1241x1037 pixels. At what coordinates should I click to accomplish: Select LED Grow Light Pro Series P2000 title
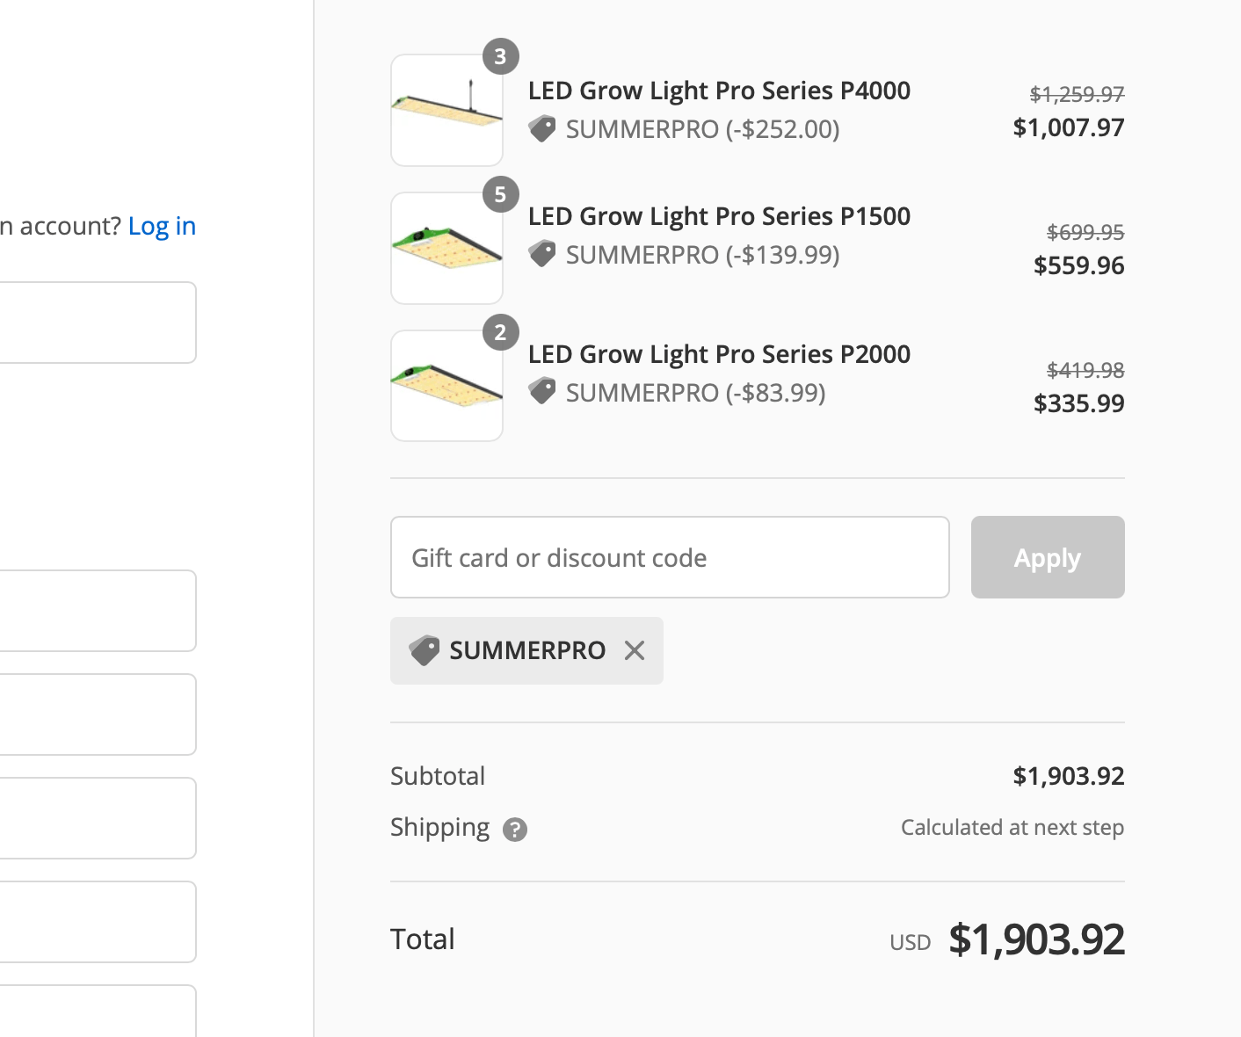pyautogui.click(x=719, y=355)
